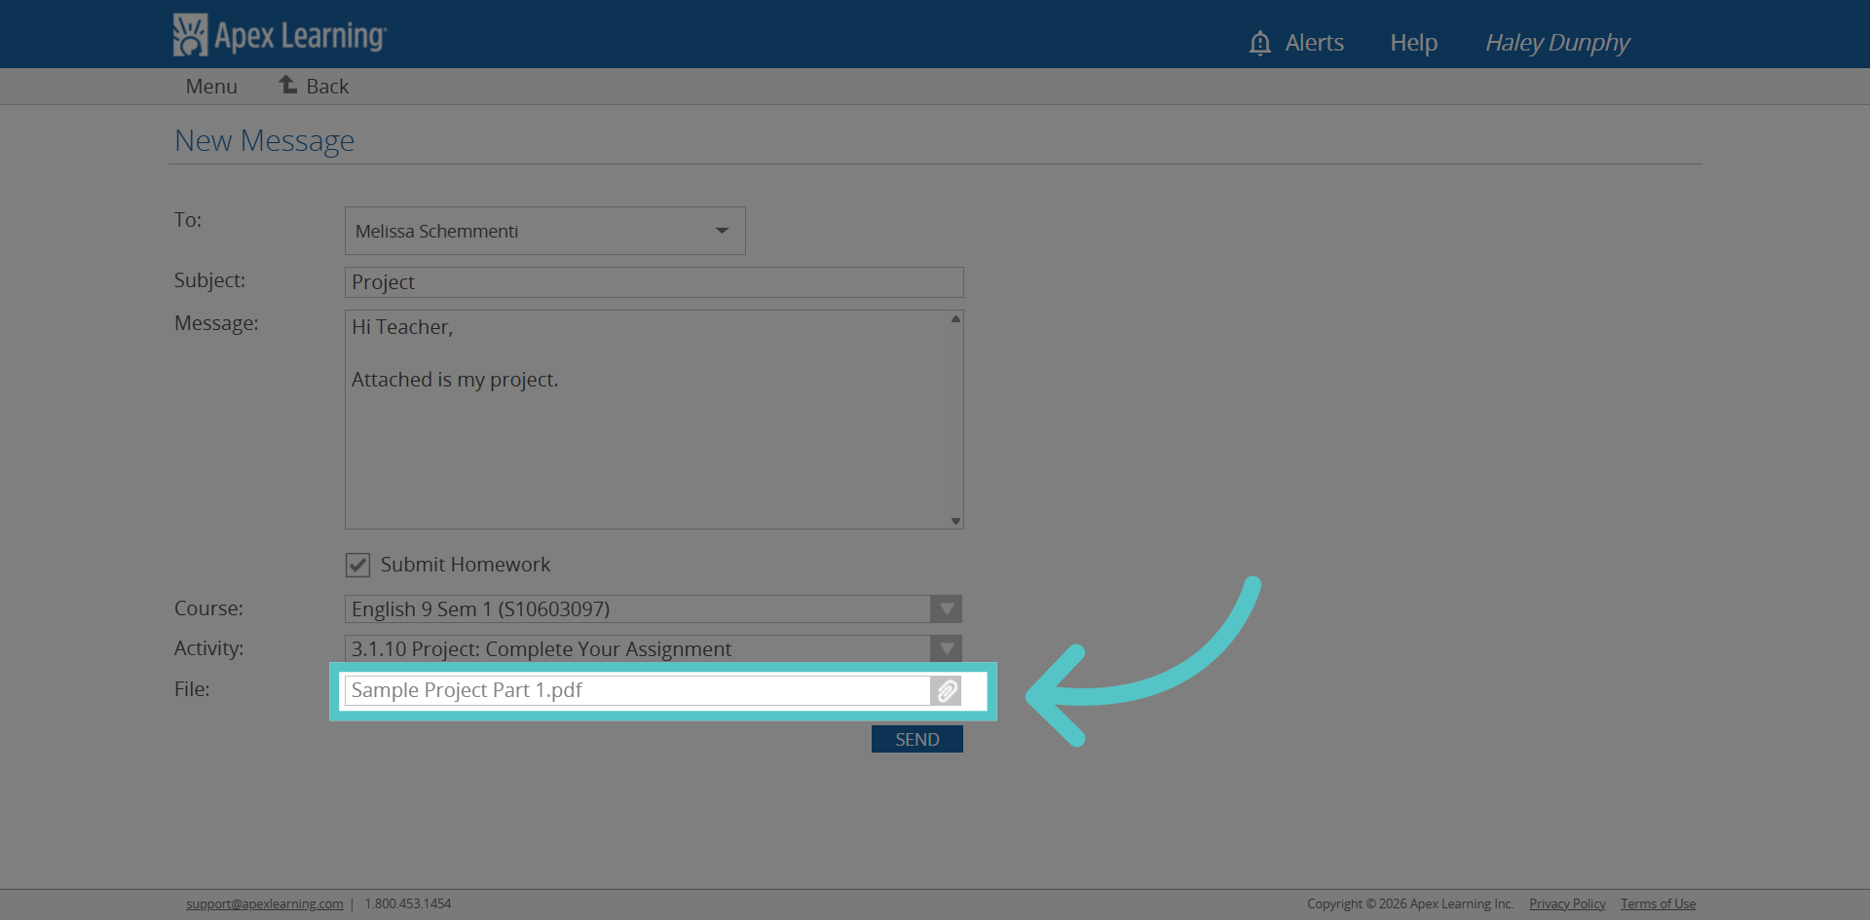Click the File name input field
Viewport: 1870px width, 920px height.
point(638,690)
